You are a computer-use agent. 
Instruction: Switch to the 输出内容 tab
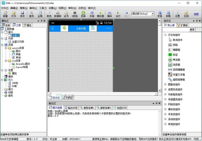pyautogui.click(x=71, y=108)
